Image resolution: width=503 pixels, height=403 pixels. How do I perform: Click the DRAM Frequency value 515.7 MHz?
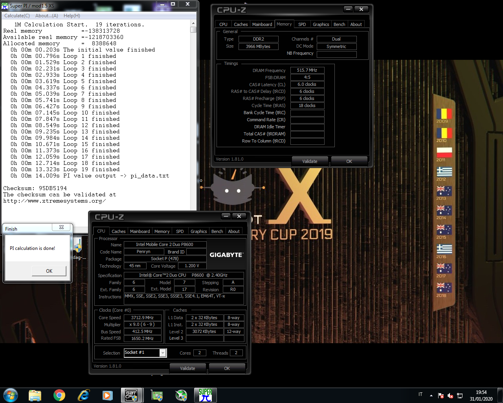(x=307, y=70)
